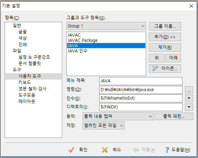Screen dimensions: 198x158
Task: Click the red checkmark icon beside 확인
Action: pyautogui.click(x=71, y=150)
